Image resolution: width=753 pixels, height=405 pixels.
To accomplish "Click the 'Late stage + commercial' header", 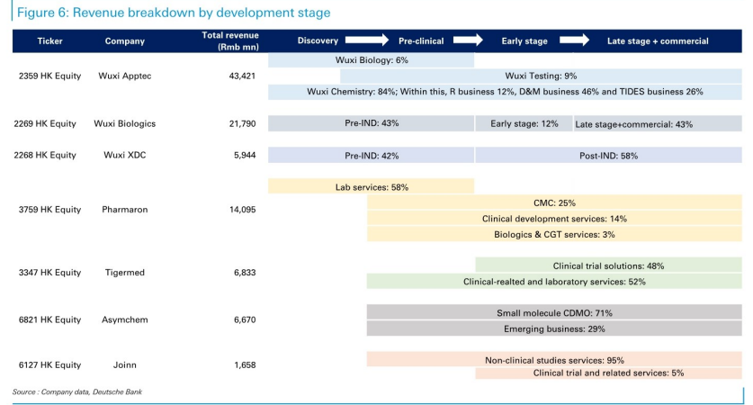I will click(658, 40).
